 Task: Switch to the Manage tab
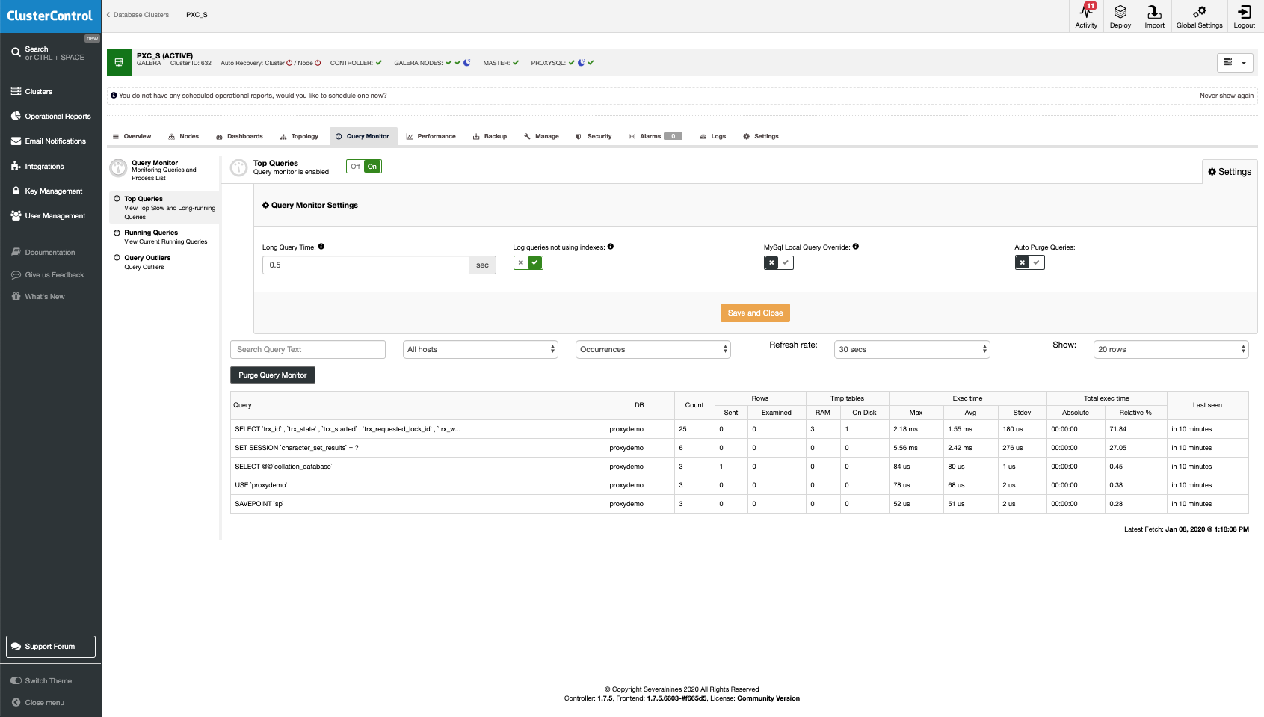tap(541, 136)
